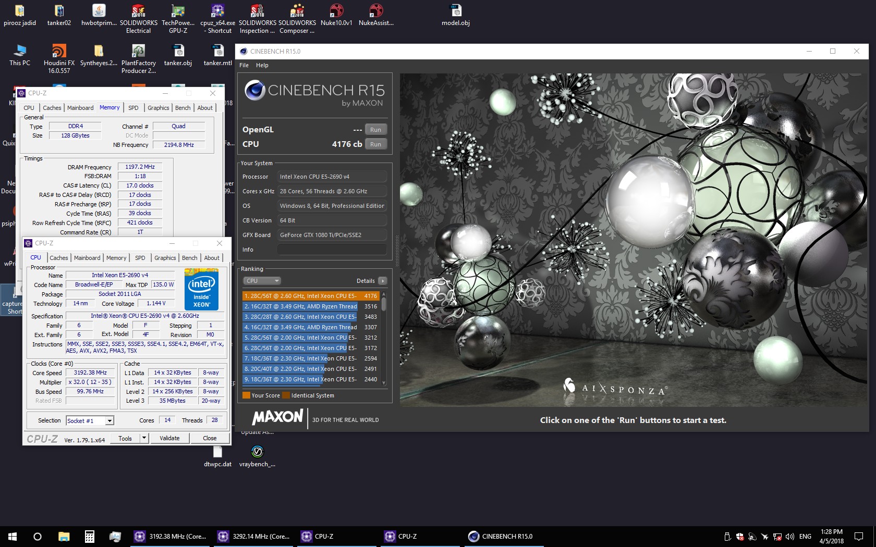Select ranking entry 1 with score 4176
876x547 pixels.
point(311,296)
